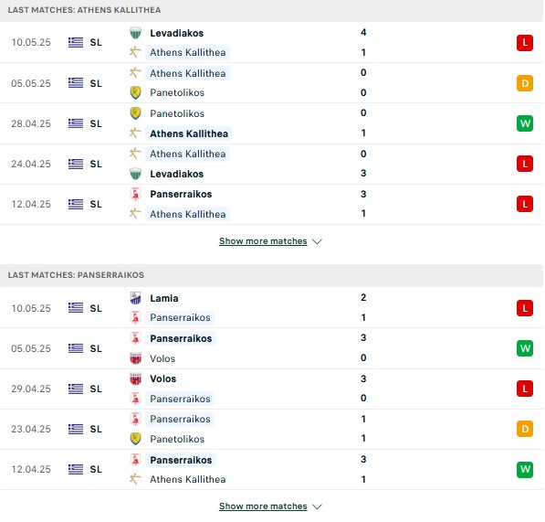
Task: Open Levadiakos team link in 24.04.25 match
Action: pyautogui.click(x=176, y=174)
